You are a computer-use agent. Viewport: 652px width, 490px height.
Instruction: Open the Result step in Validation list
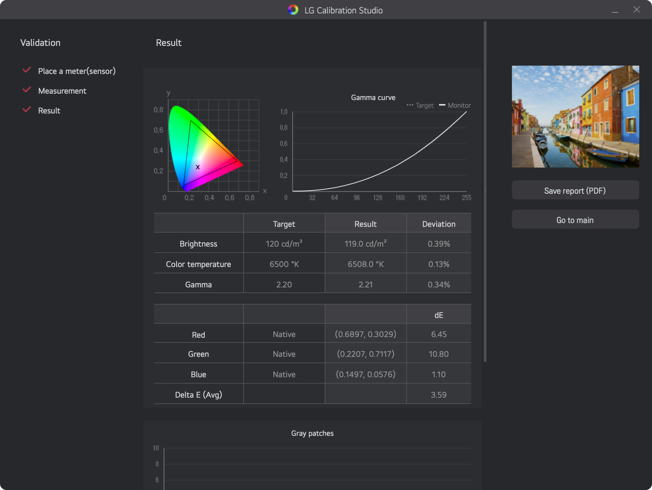[49, 111]
